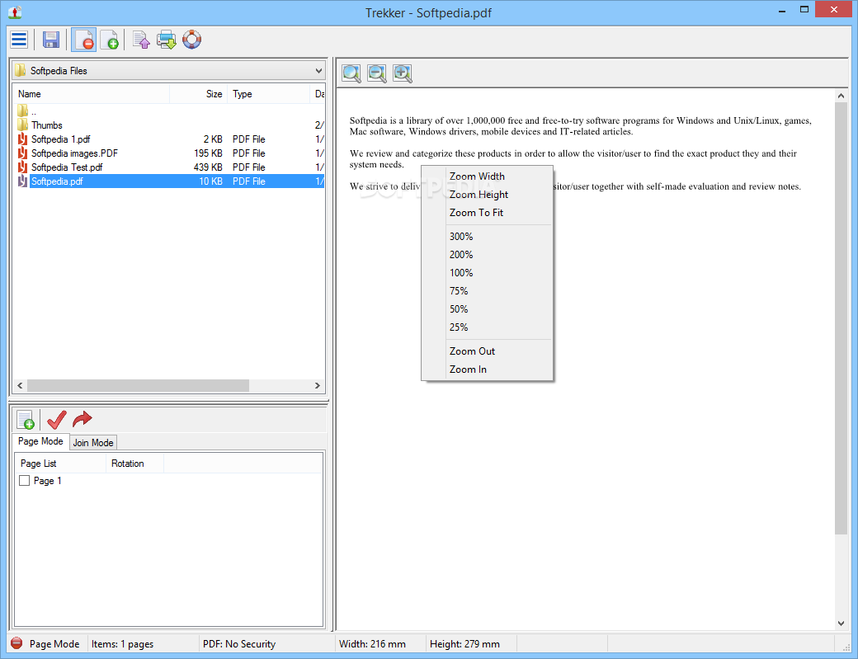Click the red curved arrow icon
Image resolution: width=858 pixels, height=659 pixels.
[82, 419]
